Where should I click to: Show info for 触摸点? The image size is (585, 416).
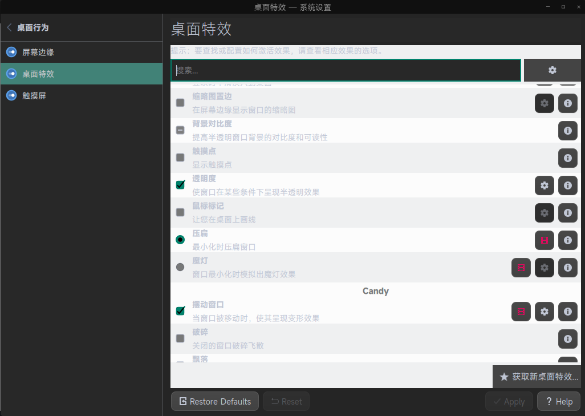567,158
